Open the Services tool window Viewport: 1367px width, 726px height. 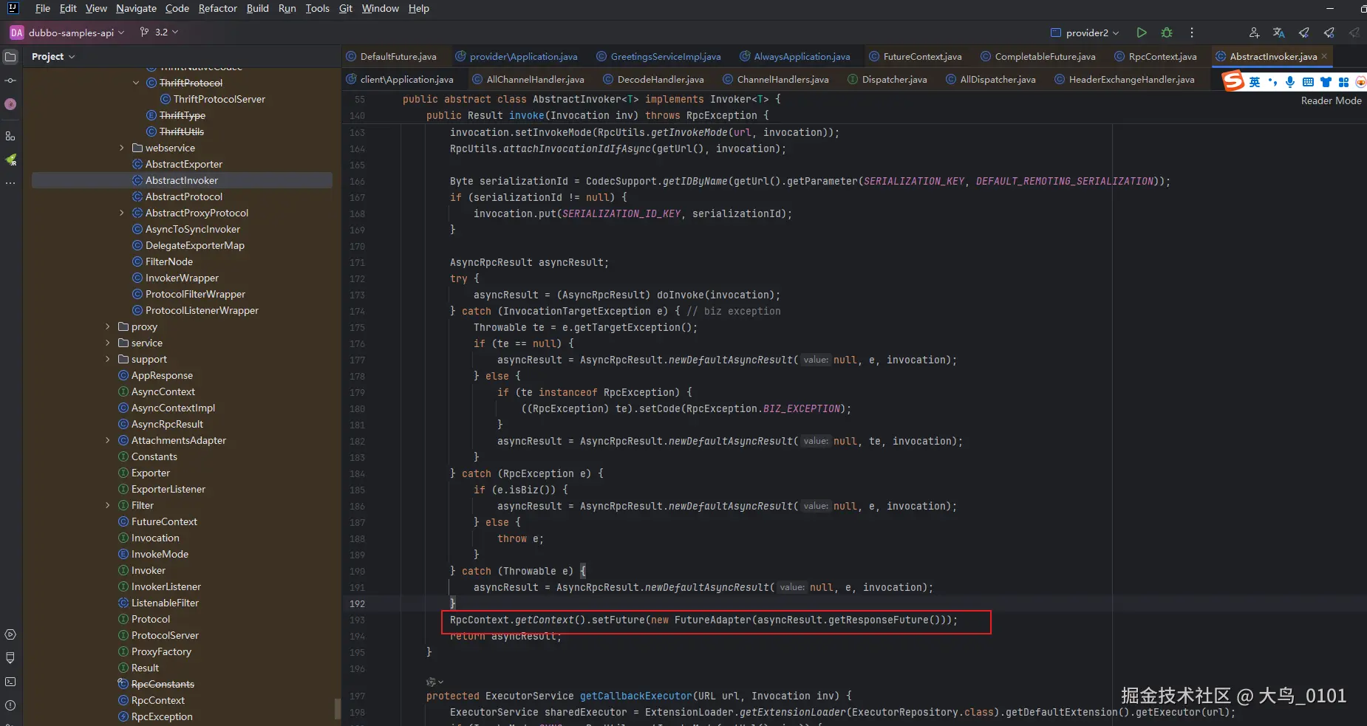point(10,634)
